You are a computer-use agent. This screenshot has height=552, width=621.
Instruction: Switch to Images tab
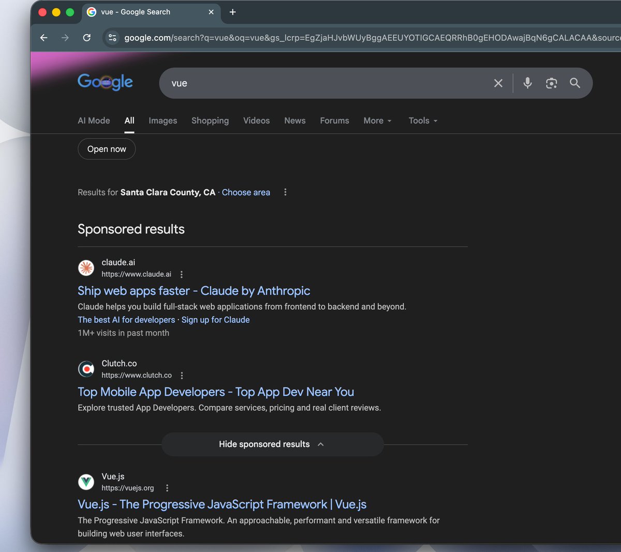pyautogui.click(x=163, y=121)
